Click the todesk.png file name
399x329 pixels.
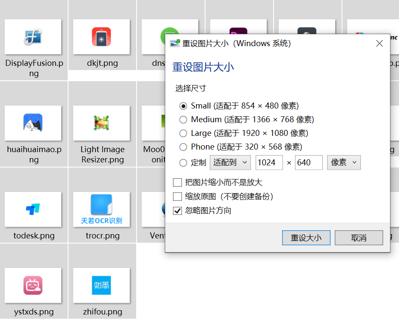point(34,236)
